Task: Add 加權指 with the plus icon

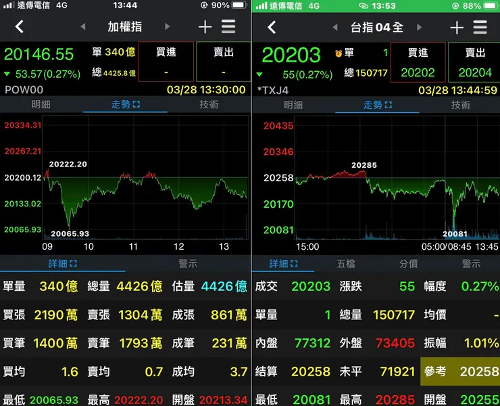Action: pos(205,27)
